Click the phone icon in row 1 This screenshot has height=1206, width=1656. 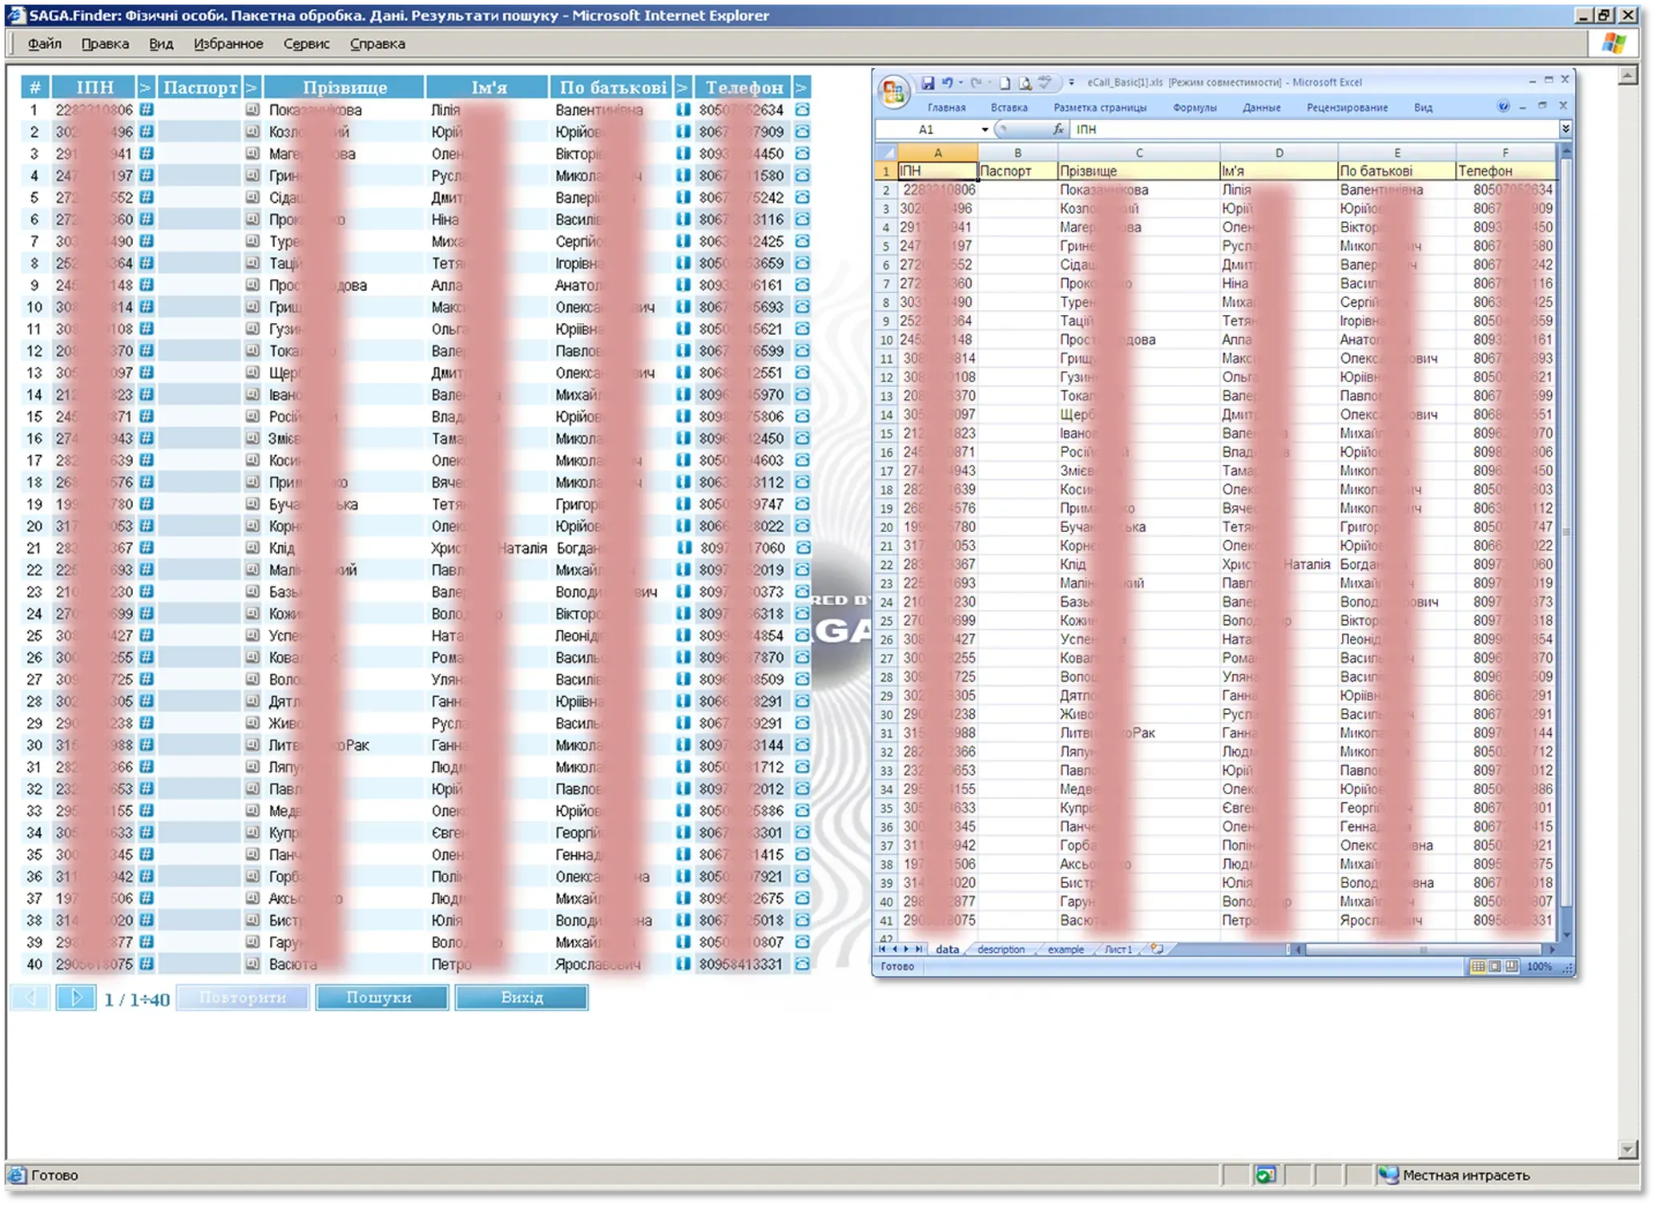pos(802,110)
